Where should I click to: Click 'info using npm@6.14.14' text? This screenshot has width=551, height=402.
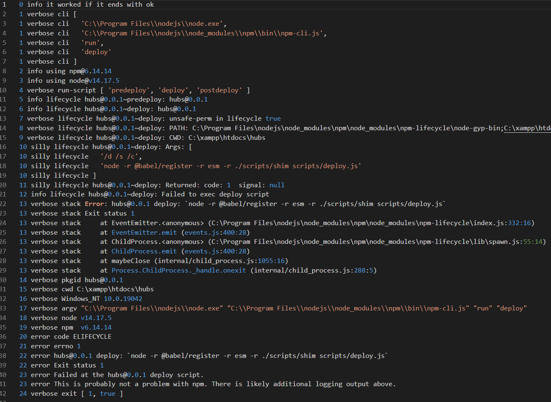click(x=69, y=71)
